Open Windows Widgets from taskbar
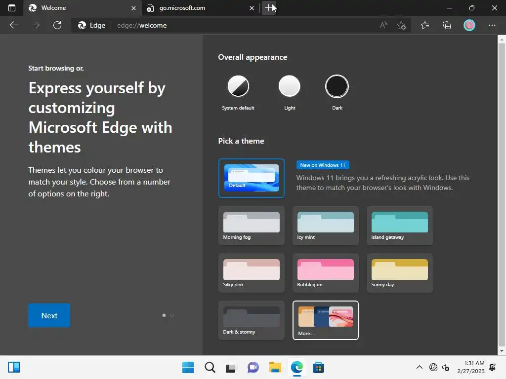 pyautogui.click(x=14, y=367)
